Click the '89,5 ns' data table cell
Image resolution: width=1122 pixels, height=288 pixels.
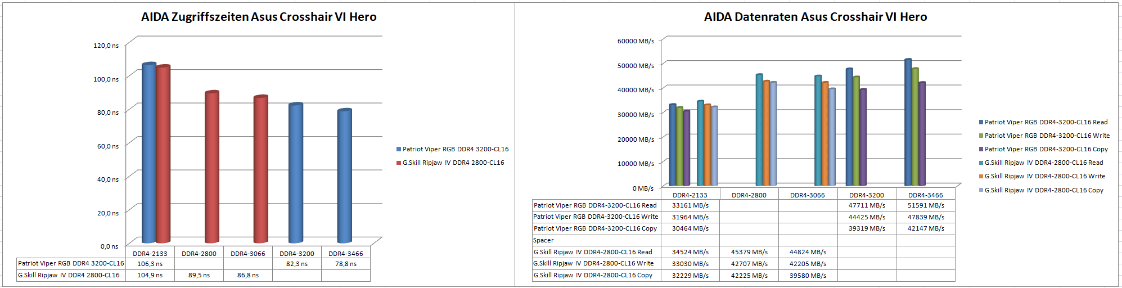click(x=199, y=276)
